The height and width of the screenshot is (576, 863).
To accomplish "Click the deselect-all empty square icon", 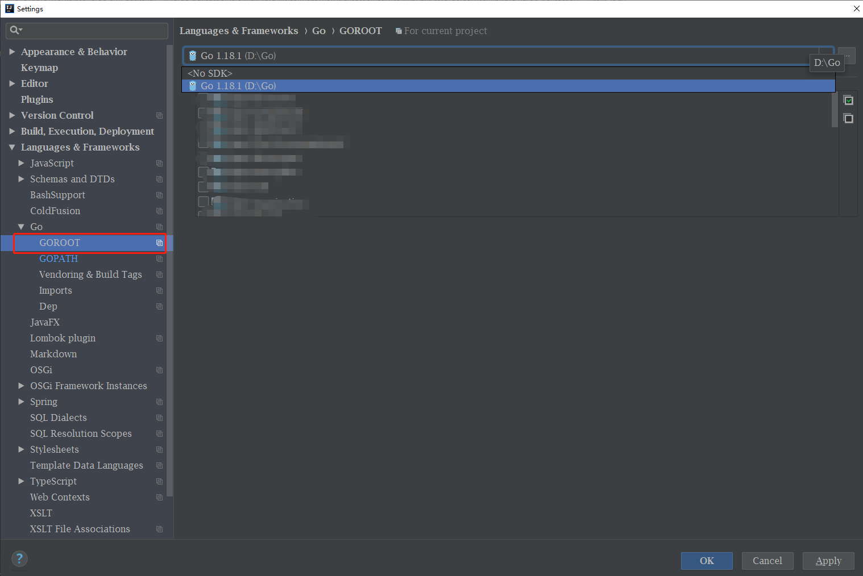I will (x=848, y=118).
